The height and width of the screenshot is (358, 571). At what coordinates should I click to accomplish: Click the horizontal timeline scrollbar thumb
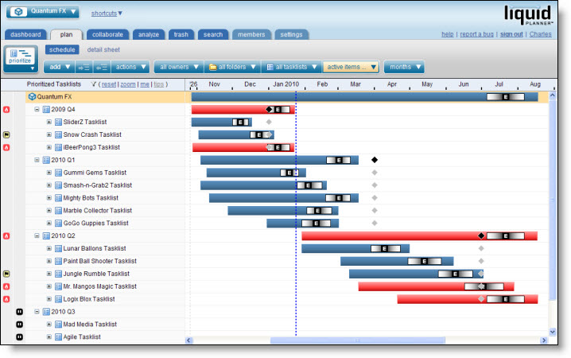(x=358, y=340)
